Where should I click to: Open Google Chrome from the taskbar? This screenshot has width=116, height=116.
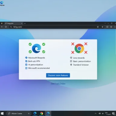tap(41, 114)
